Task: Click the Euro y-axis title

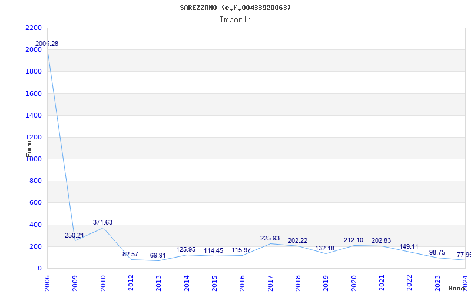Action: click(x=29, y=149)
